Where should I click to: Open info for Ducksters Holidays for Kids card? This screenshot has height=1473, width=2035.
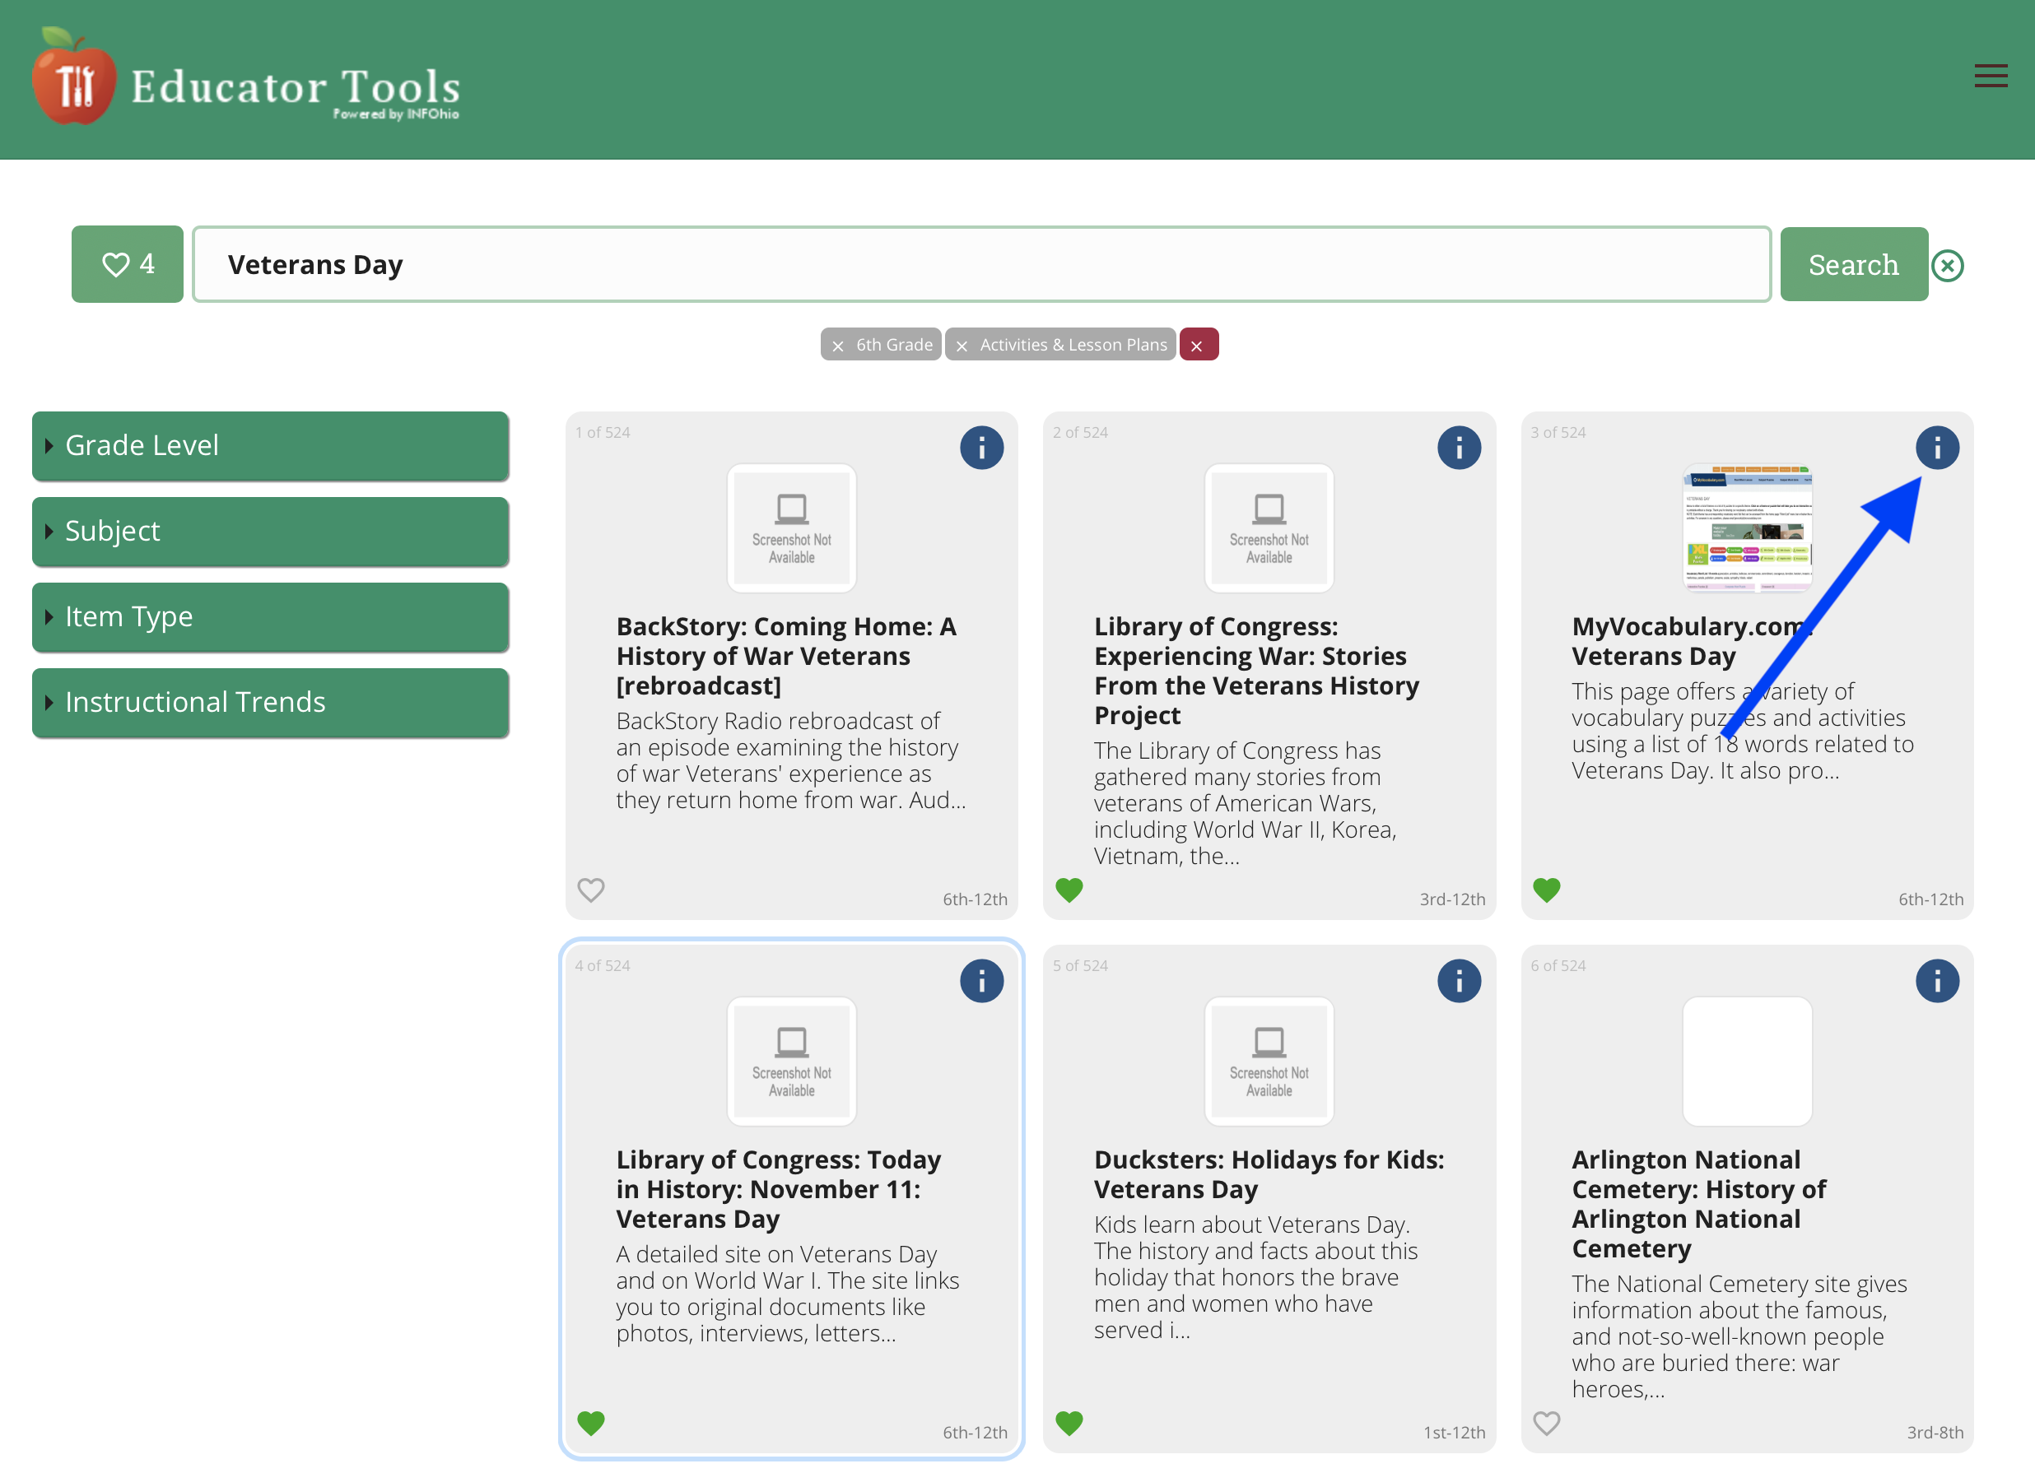[x=1459, y=982]
